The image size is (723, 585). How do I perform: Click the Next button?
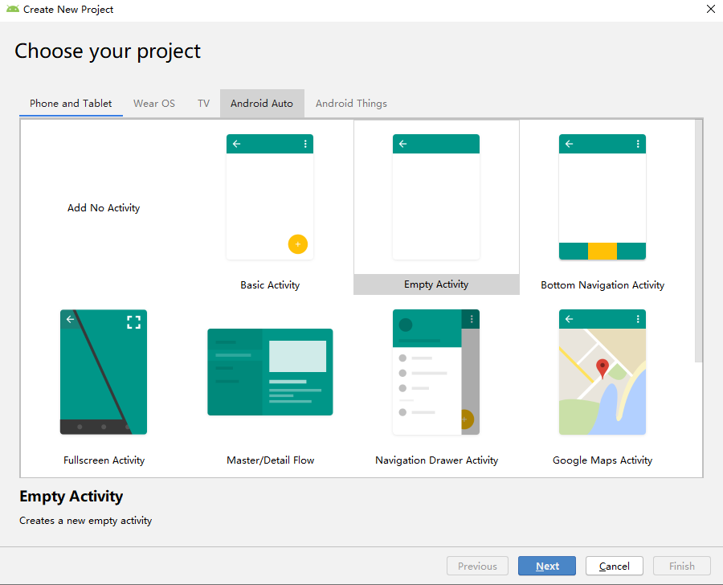[x=547, y=566]
